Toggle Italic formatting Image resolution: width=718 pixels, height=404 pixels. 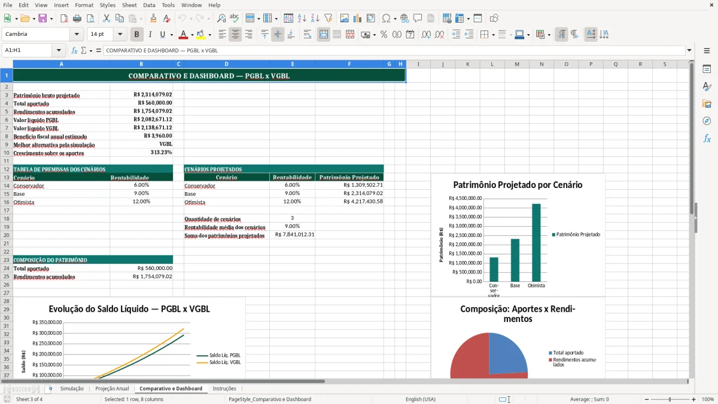coord(150,35)
